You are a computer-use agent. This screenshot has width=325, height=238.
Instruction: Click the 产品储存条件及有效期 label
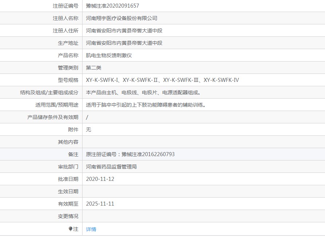point(53,117)
